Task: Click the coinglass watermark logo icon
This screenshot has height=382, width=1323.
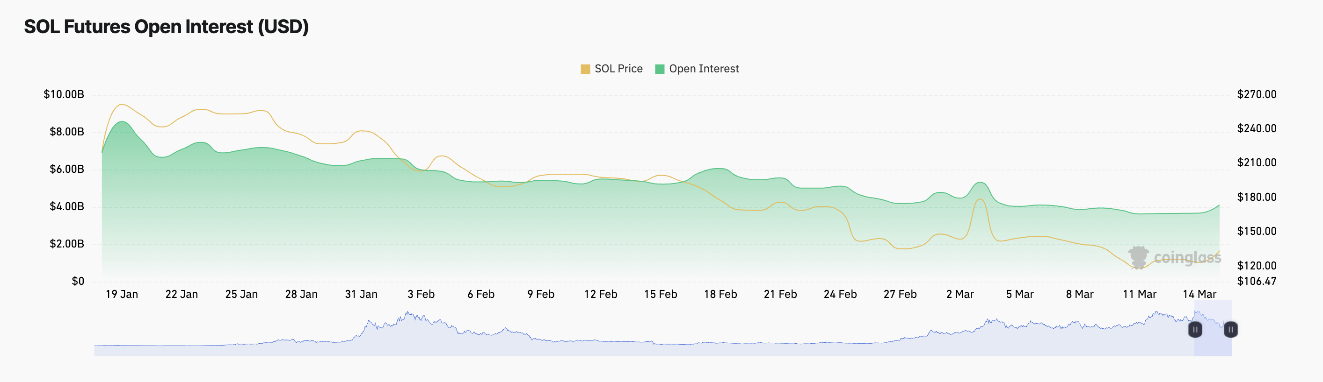Action: coord(1138,256)
